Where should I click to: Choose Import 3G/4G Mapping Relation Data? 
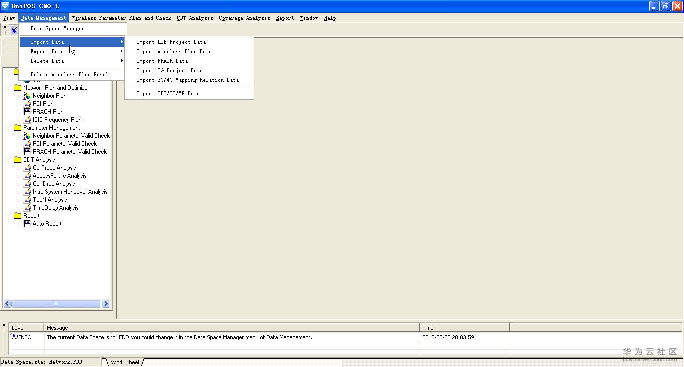coord(189,80)
